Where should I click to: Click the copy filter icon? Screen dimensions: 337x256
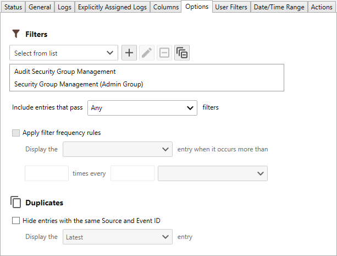coord(182,53)
